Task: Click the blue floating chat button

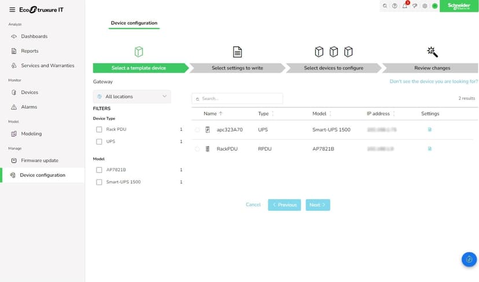Action: coord(469,259)
